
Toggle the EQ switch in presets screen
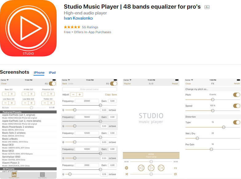pos(52,84)
